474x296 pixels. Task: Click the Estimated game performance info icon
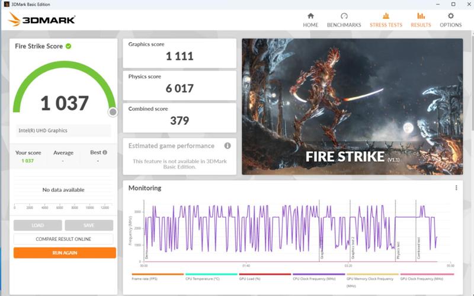228,146
